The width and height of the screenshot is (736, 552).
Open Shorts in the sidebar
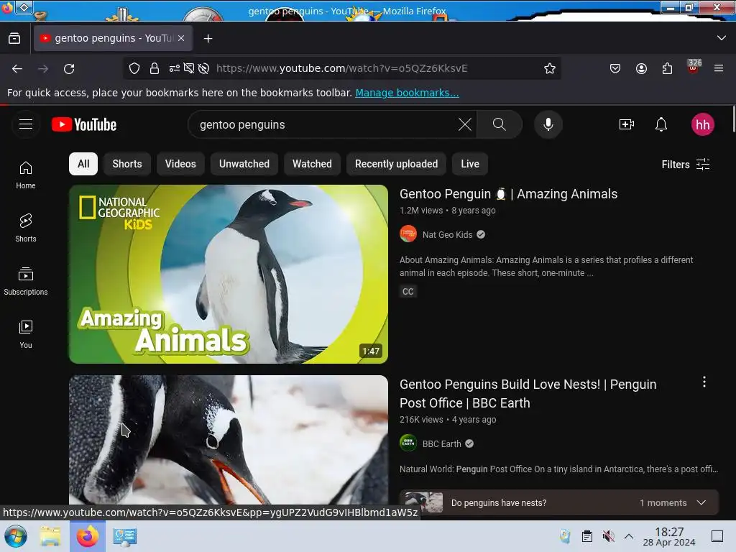click(26, 228)
